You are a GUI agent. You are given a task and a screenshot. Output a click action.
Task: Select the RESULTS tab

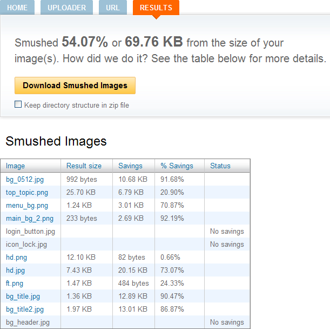point(156,8)
